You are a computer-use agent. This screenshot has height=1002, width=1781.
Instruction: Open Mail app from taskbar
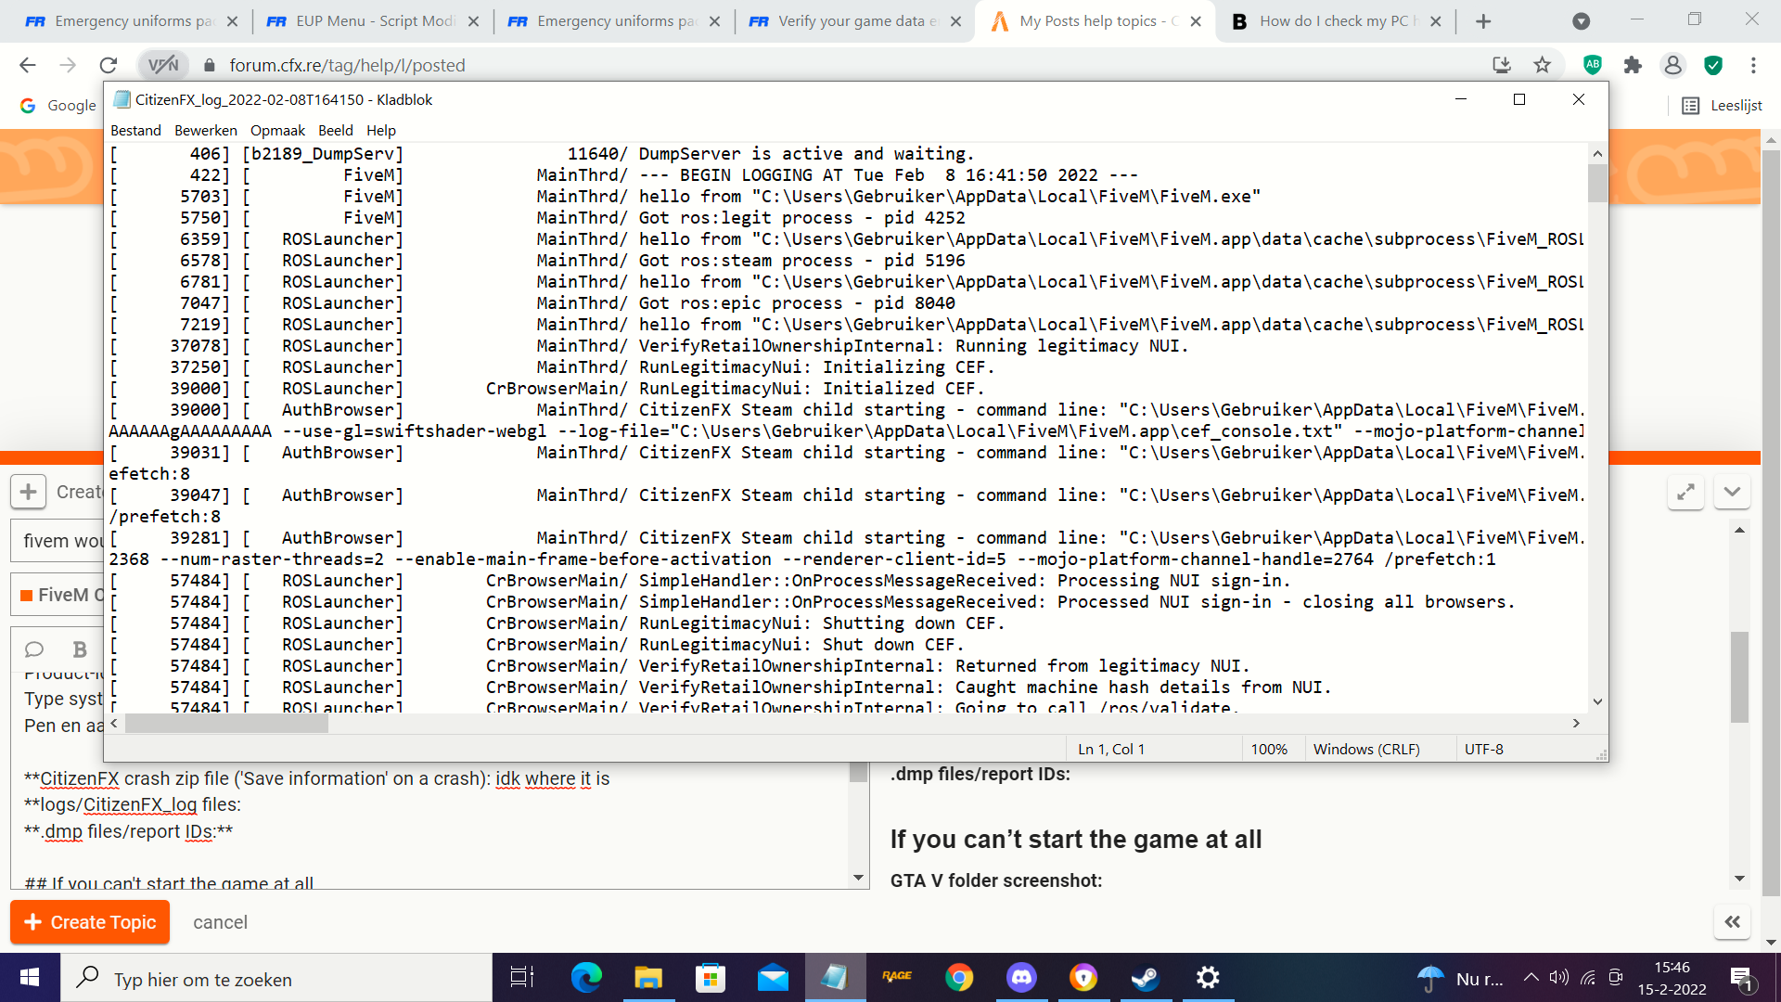[x=773, y=978]
